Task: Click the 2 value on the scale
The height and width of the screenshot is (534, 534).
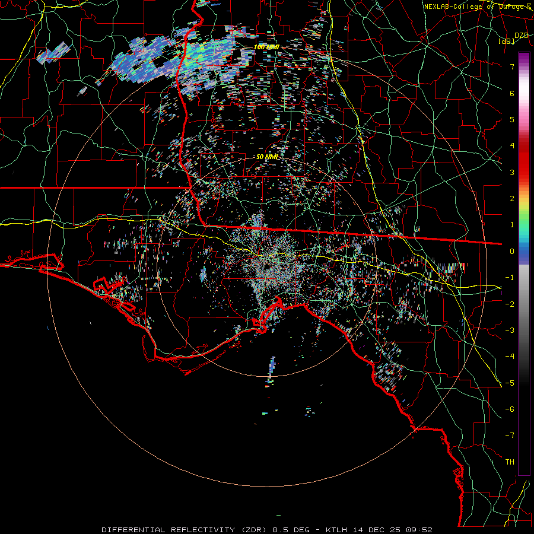Action: pos(512,199)
